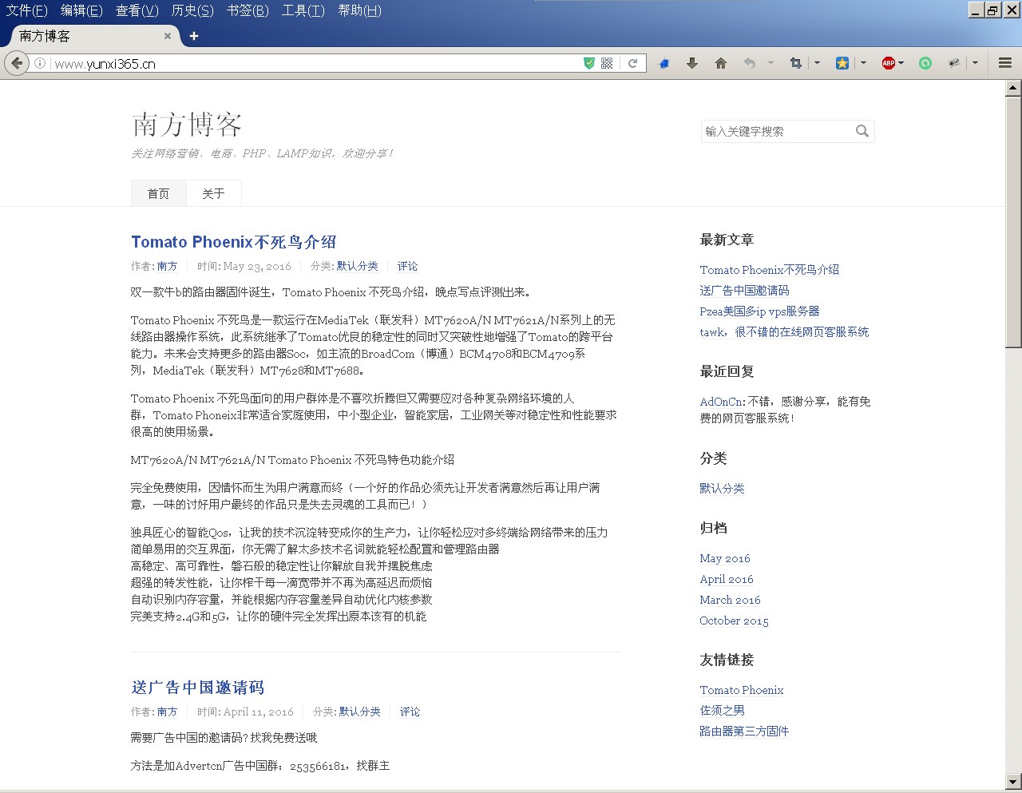This screenshot has height=793, width=1022.
Task: Open the Adblock Plus menu
Action: (892, 63)
